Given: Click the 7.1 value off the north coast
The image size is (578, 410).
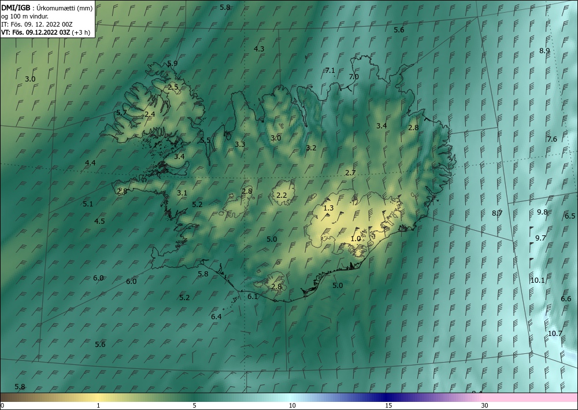Looking at the screenshot, I should (330, 70).
